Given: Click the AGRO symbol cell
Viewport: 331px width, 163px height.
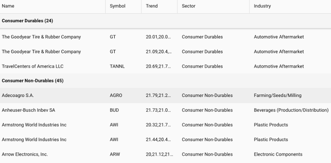Looking at the screenshot, I should (x=116, y=95).
